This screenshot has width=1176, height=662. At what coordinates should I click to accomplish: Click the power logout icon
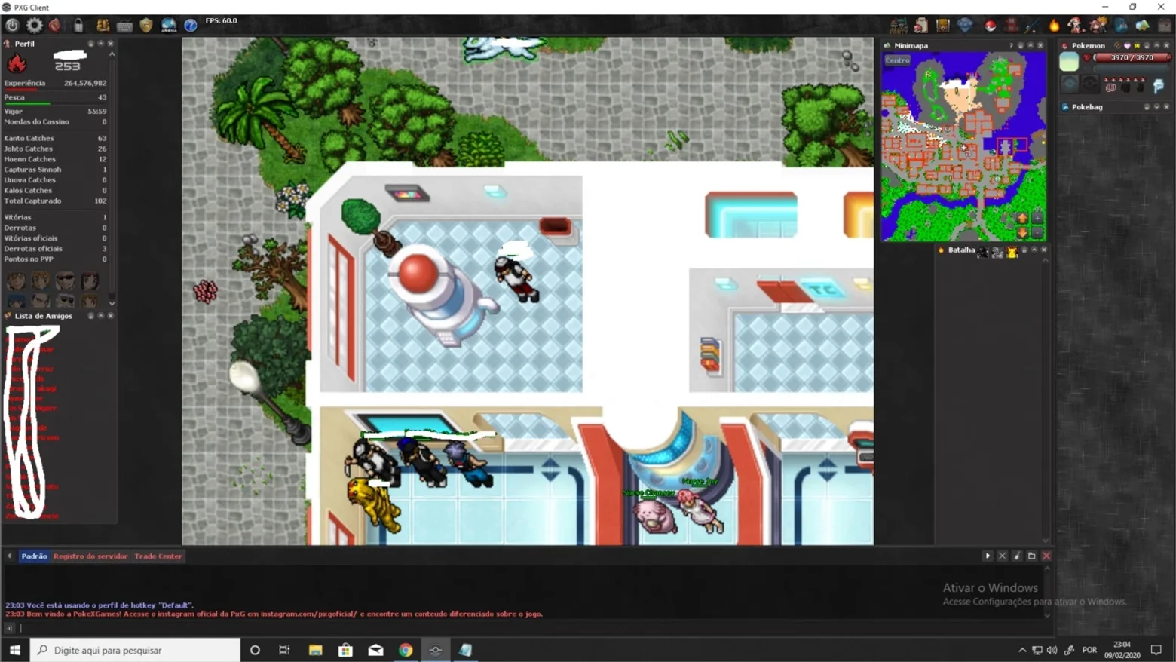point(12,25)
